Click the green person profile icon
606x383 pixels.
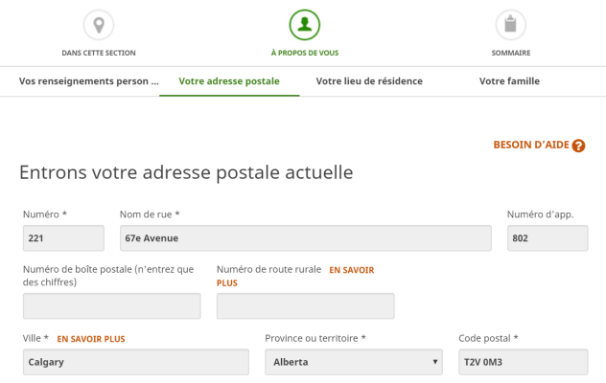coord(304,25)
